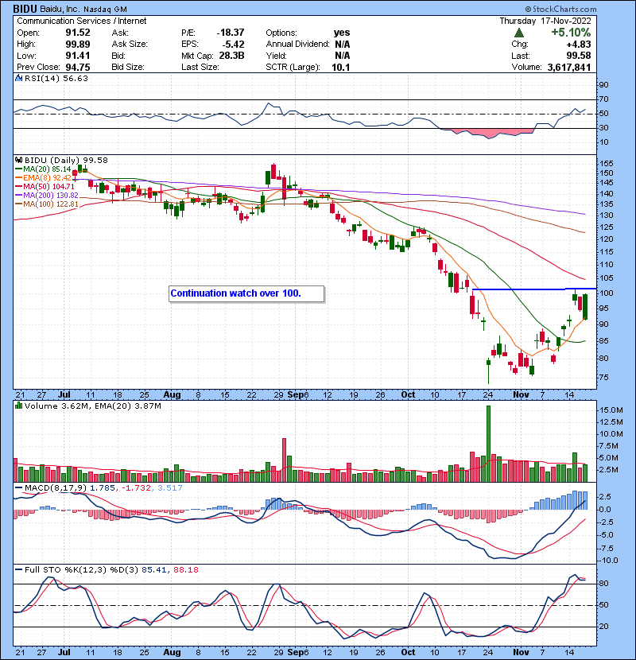The width and height of the screenshot is (636, 660).
Task: Select the MA(200) 130.82 legend entry
Action: (x=46, y=196)
